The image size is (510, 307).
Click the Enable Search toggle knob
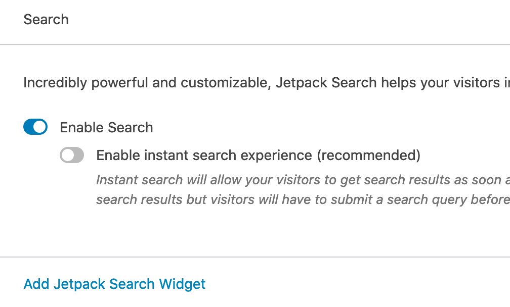[x=39, y=127]
